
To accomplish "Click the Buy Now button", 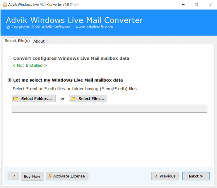I will coord(32,176).
